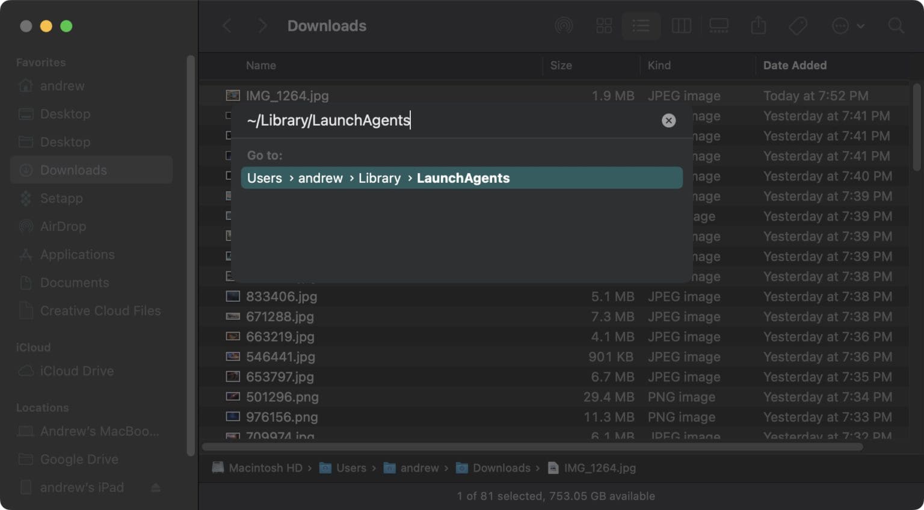Click the horizontal scrollbar

[x=529, y=447]
